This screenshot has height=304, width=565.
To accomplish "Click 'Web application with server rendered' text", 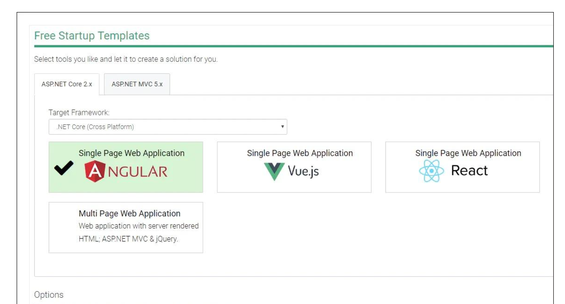I will 139,226.
